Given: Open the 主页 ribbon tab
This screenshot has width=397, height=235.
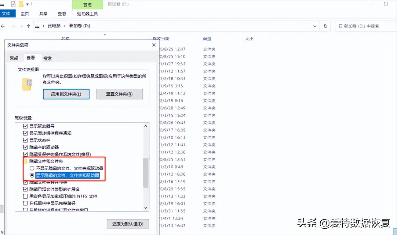Looking at the screenshot, I should click(x=25, y=13).
